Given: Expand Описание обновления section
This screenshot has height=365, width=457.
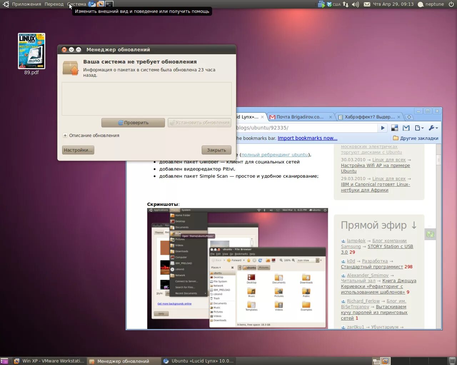Looking at the screenshot, I should tap(91, 136).
